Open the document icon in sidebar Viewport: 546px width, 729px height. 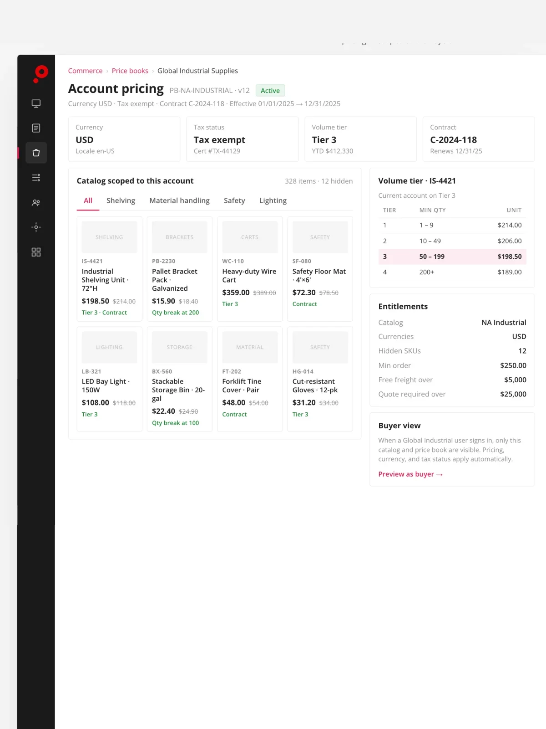tap(36, 128)
